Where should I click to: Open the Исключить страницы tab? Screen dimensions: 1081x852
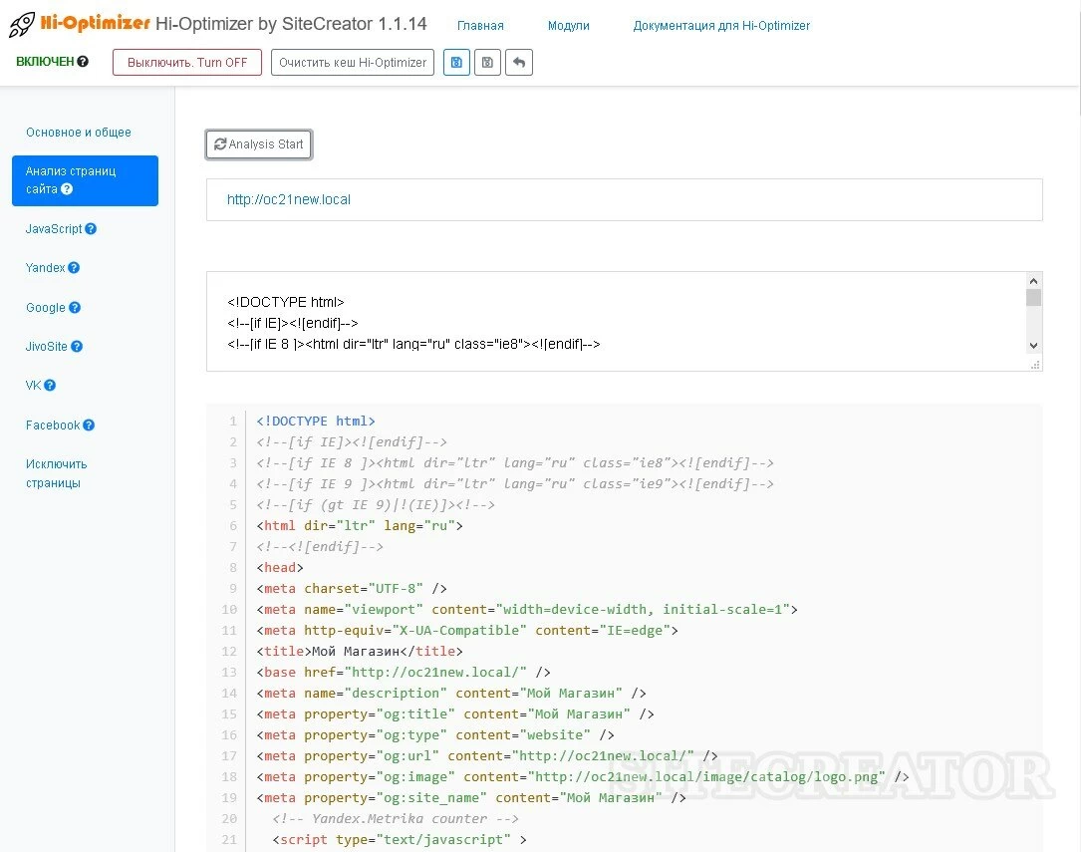57,473
